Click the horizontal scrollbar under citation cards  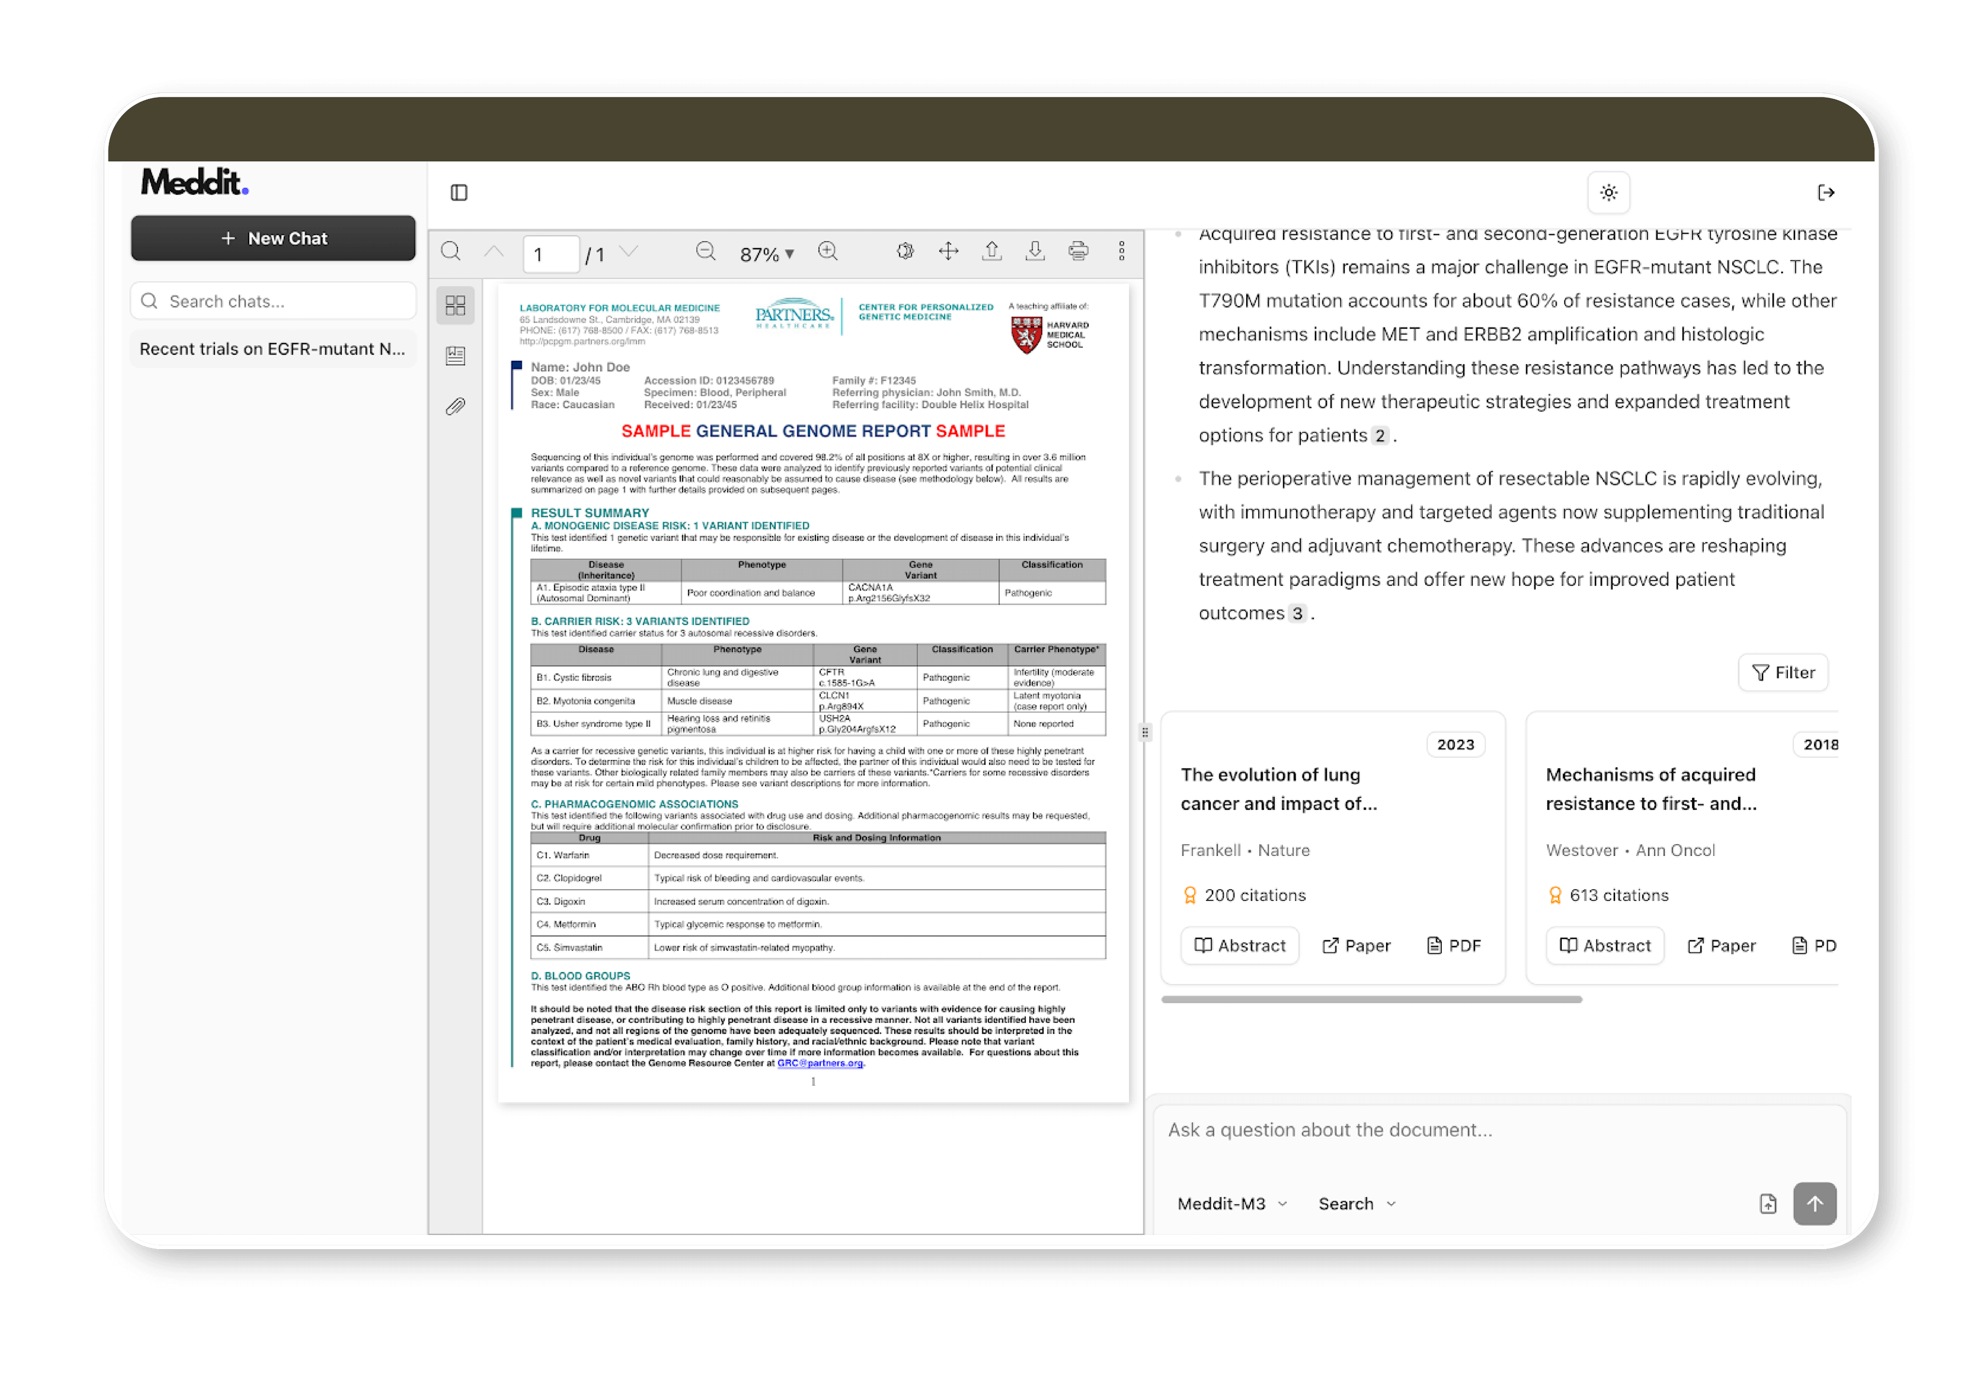pyautogui.click(x=1371, y=999)
